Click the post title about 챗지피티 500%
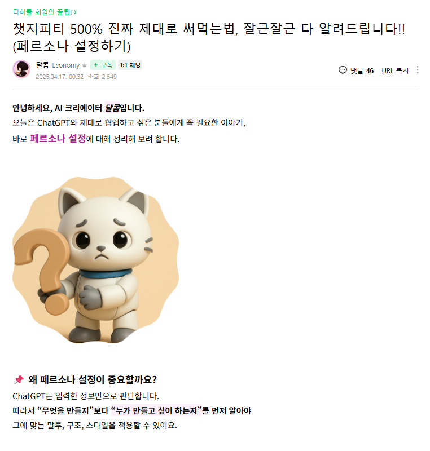430x451 pixels. tap(209, 37)
